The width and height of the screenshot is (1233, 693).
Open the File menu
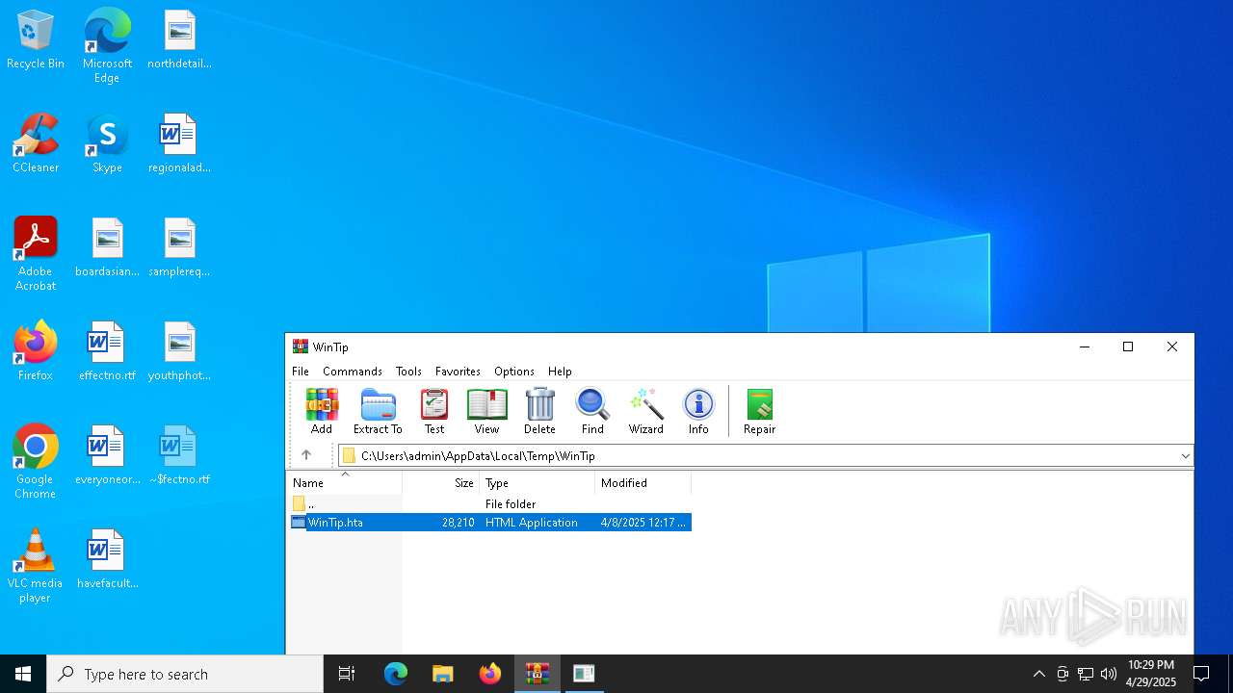[x=301, y=371]
